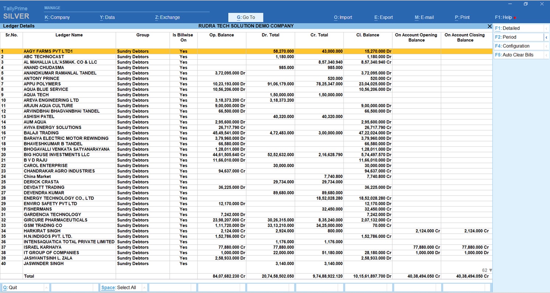Click the red Help notification dot
This screenshot has height=293, width=550.
[515, 18]
